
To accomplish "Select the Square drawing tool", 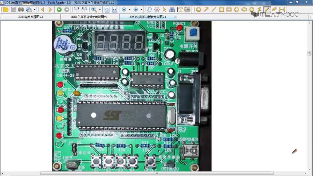I will [x=221, y=9].
